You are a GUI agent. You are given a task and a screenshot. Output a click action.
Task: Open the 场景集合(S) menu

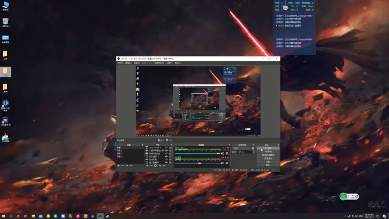(159, 63)
